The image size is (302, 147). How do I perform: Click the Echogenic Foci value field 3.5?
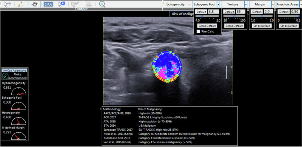tap(213, 12)
